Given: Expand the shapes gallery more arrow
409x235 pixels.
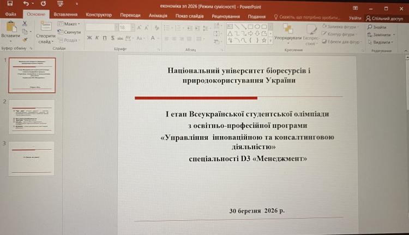Looking at the screenshot, I should (x=270, y=41).
